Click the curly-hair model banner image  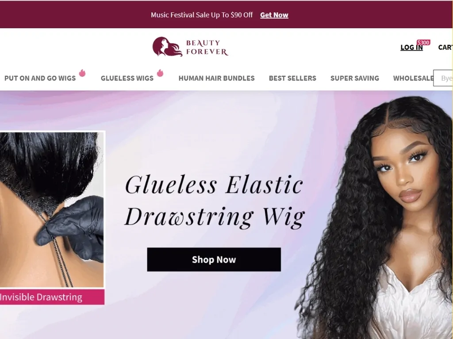(373, 217)
